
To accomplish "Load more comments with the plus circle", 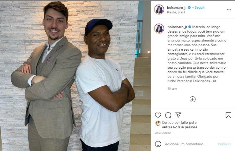I will click(192, 99).
